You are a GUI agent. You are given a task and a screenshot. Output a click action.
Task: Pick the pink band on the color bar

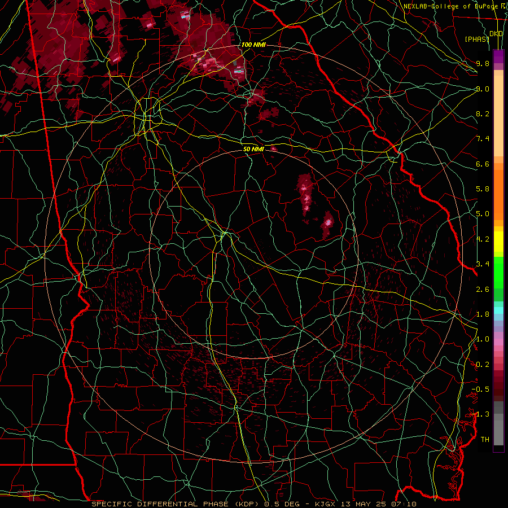tap(498, 341)
